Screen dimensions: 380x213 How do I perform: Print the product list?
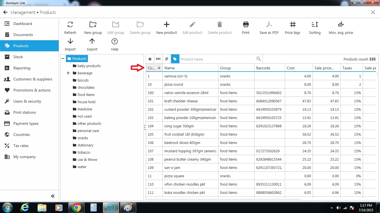(x=246, y=25)
